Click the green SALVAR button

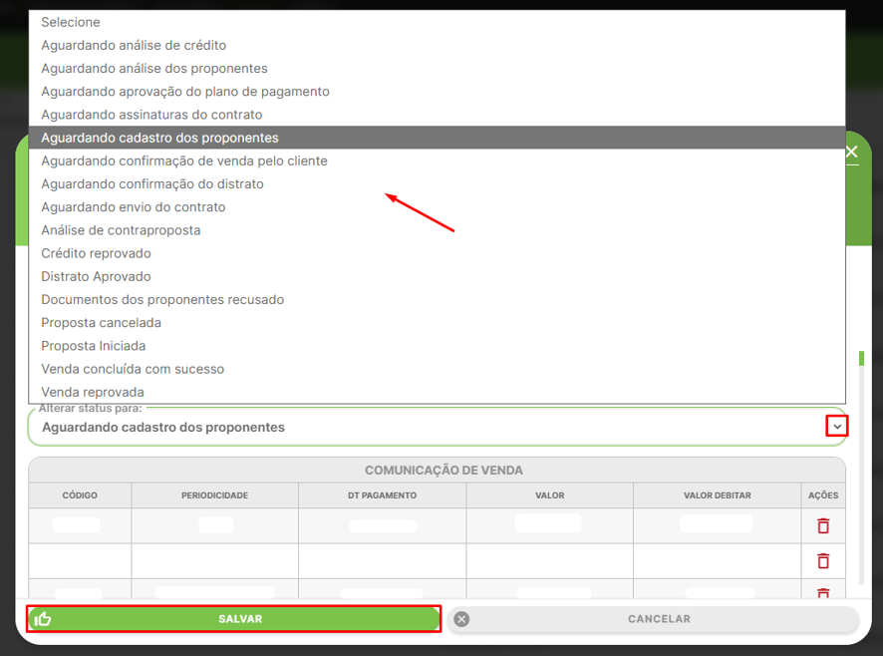(x=233, y=619)
